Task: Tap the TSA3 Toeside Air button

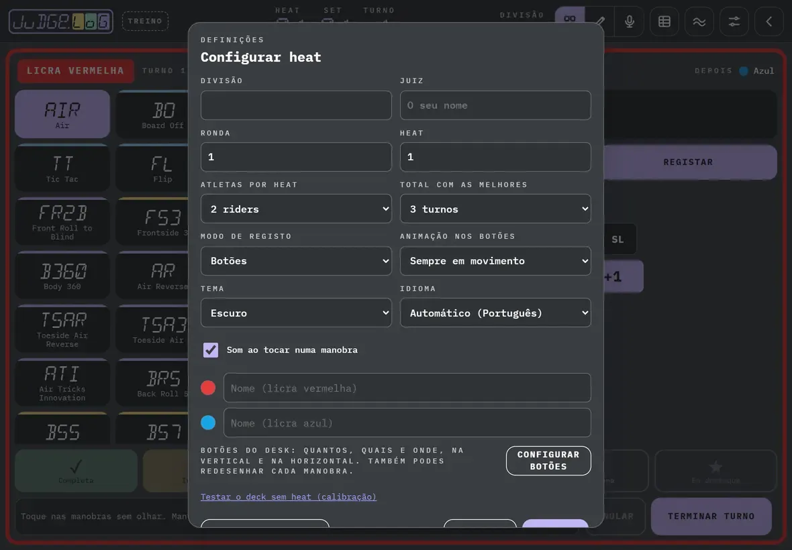Action: [x=152, y=329]
